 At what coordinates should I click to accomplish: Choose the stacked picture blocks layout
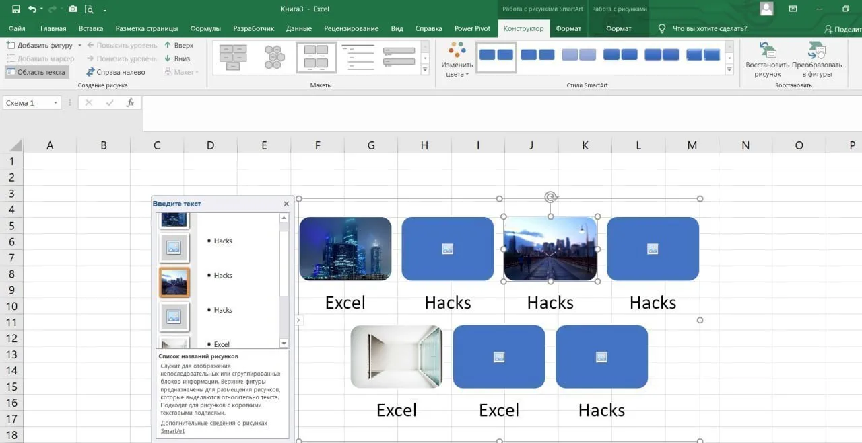click(x=233, y=57)
